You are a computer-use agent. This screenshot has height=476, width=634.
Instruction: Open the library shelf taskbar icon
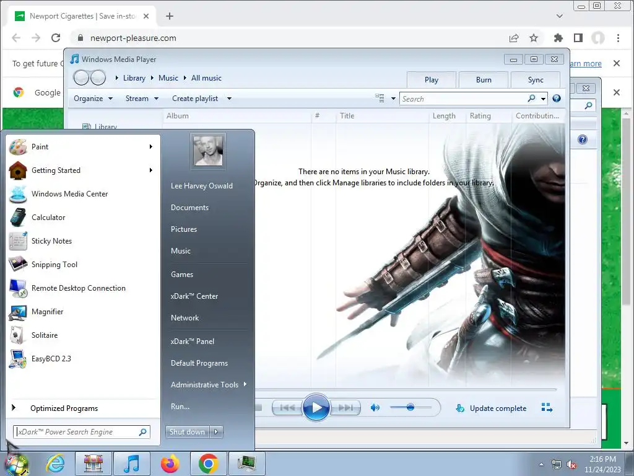93,464
